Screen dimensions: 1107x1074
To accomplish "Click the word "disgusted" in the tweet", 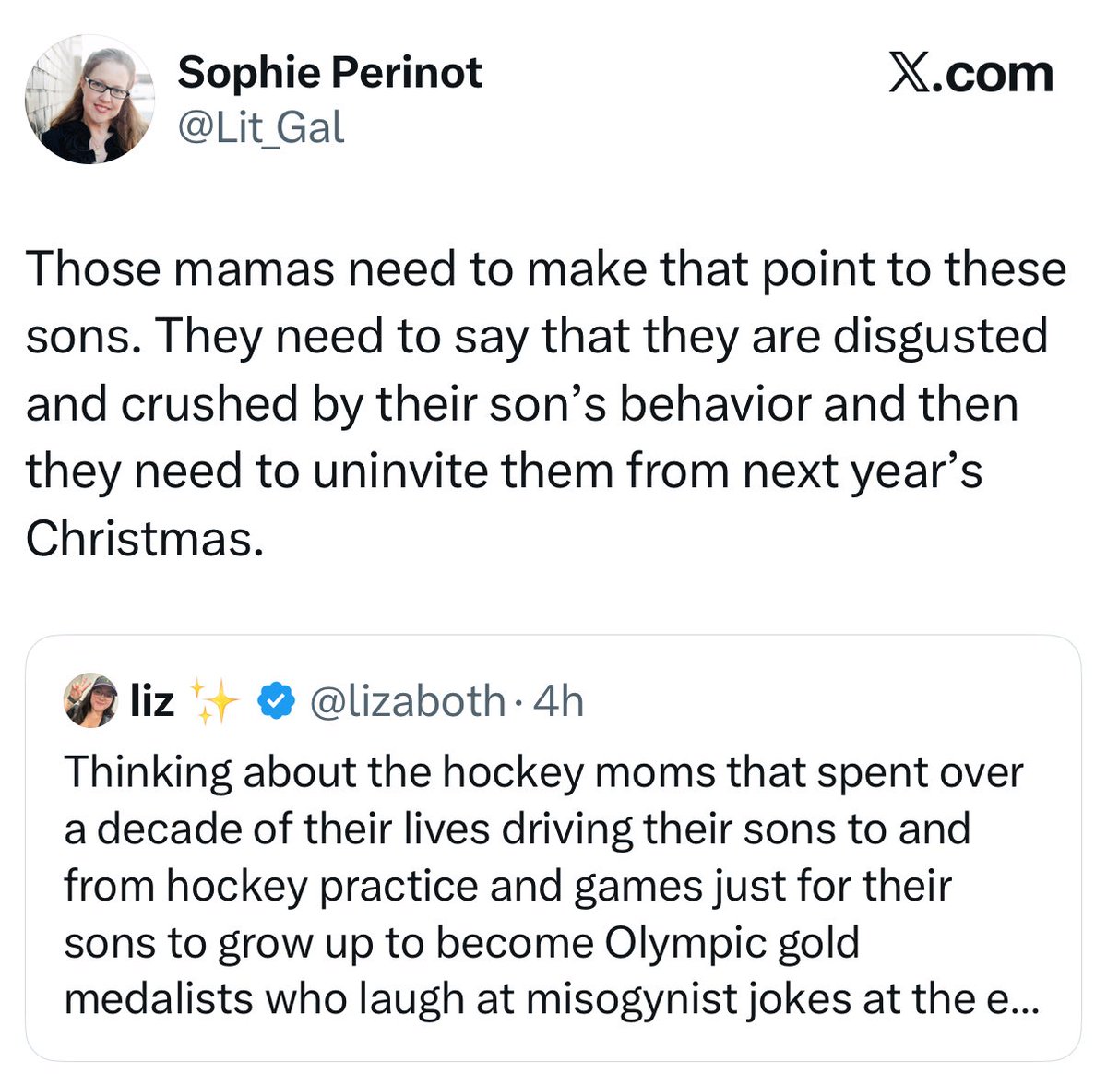I will pos(940,336).
